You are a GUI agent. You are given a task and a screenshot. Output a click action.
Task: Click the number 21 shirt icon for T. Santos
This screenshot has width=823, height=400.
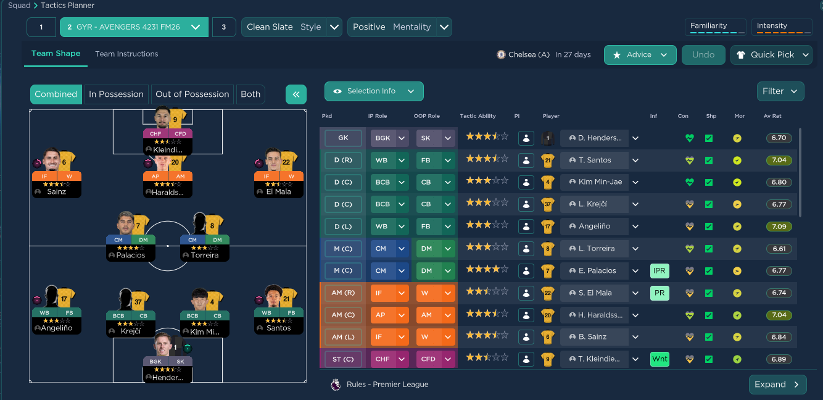point(547,160)
